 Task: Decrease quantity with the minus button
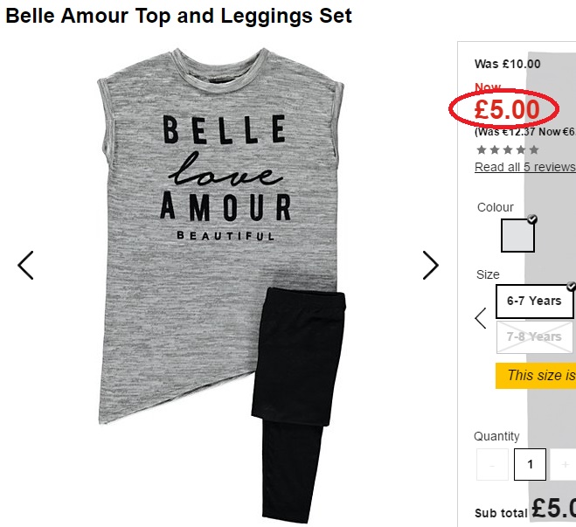click(492, 465)
